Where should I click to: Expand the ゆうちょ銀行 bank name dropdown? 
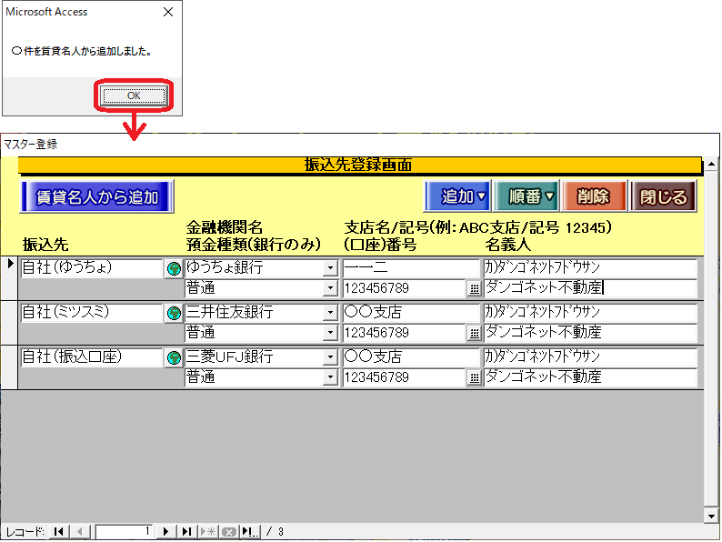click(x=330, y=269)
